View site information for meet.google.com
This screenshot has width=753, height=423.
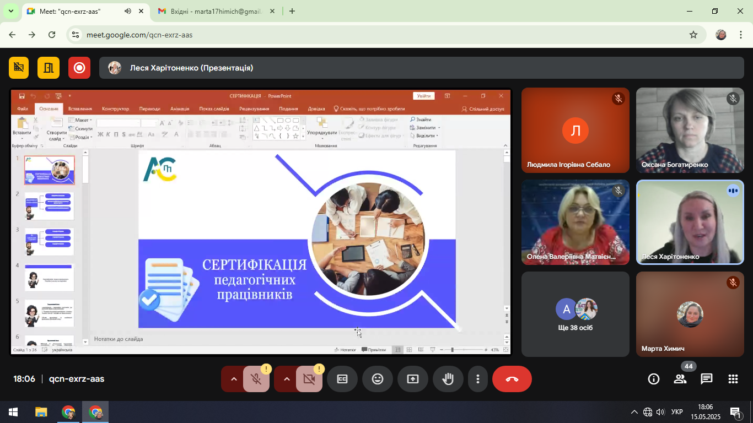coord(76,35)
